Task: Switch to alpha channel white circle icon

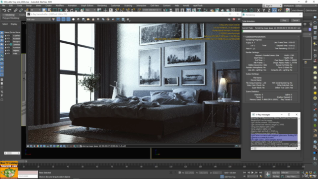Action: click(x=73, y=19)
